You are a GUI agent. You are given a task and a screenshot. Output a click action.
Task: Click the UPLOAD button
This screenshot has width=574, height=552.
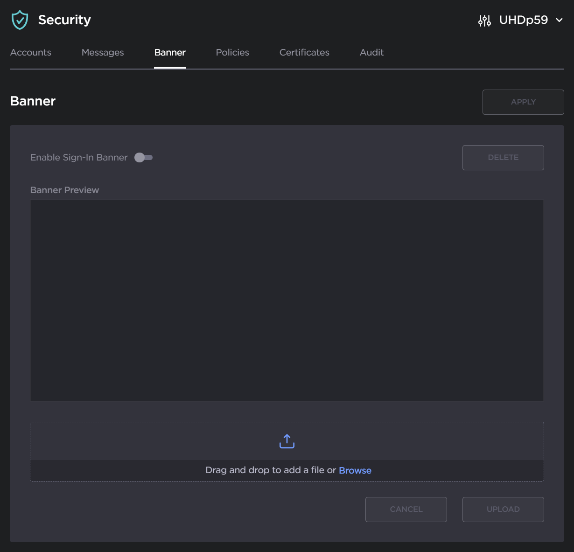pos(503,510)
